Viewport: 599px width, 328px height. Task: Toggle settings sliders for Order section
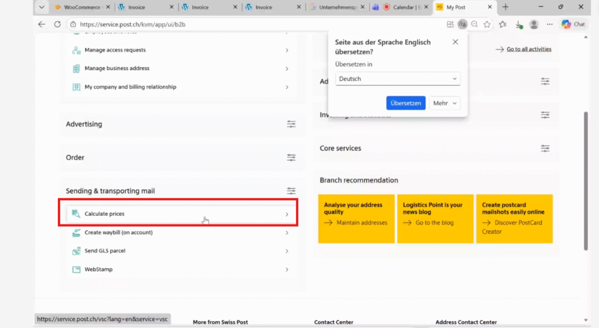tap(291, 158)
